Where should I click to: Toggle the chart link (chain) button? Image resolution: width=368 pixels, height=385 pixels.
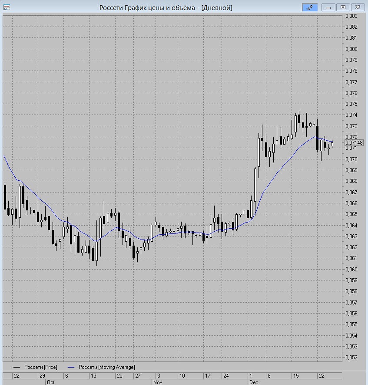pos(310,7)
